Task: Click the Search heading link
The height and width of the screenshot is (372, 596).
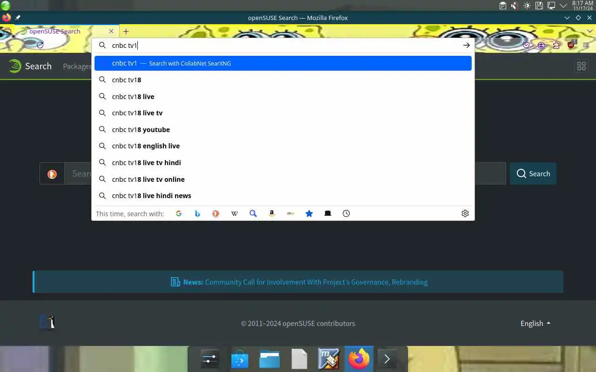Action: pos(38,66)
